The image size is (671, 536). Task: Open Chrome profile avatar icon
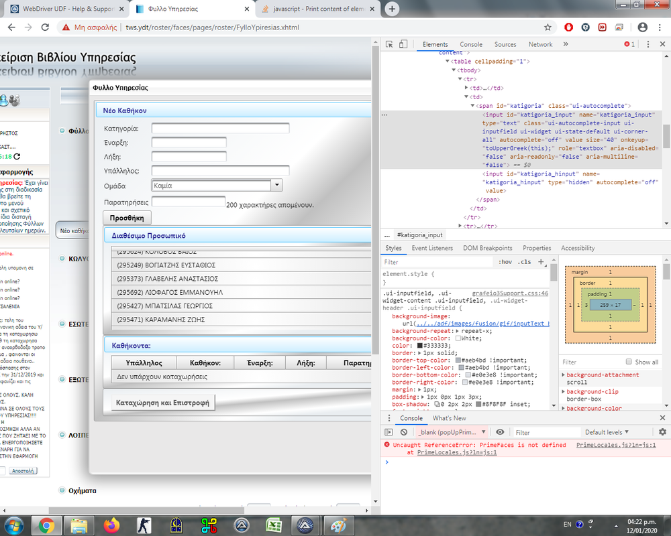[642, 27]
